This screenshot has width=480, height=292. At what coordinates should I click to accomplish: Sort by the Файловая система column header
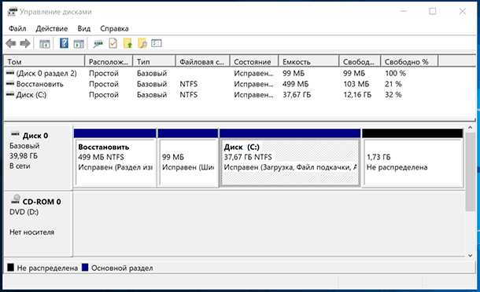pyautogui.click(x=203, y=61)
